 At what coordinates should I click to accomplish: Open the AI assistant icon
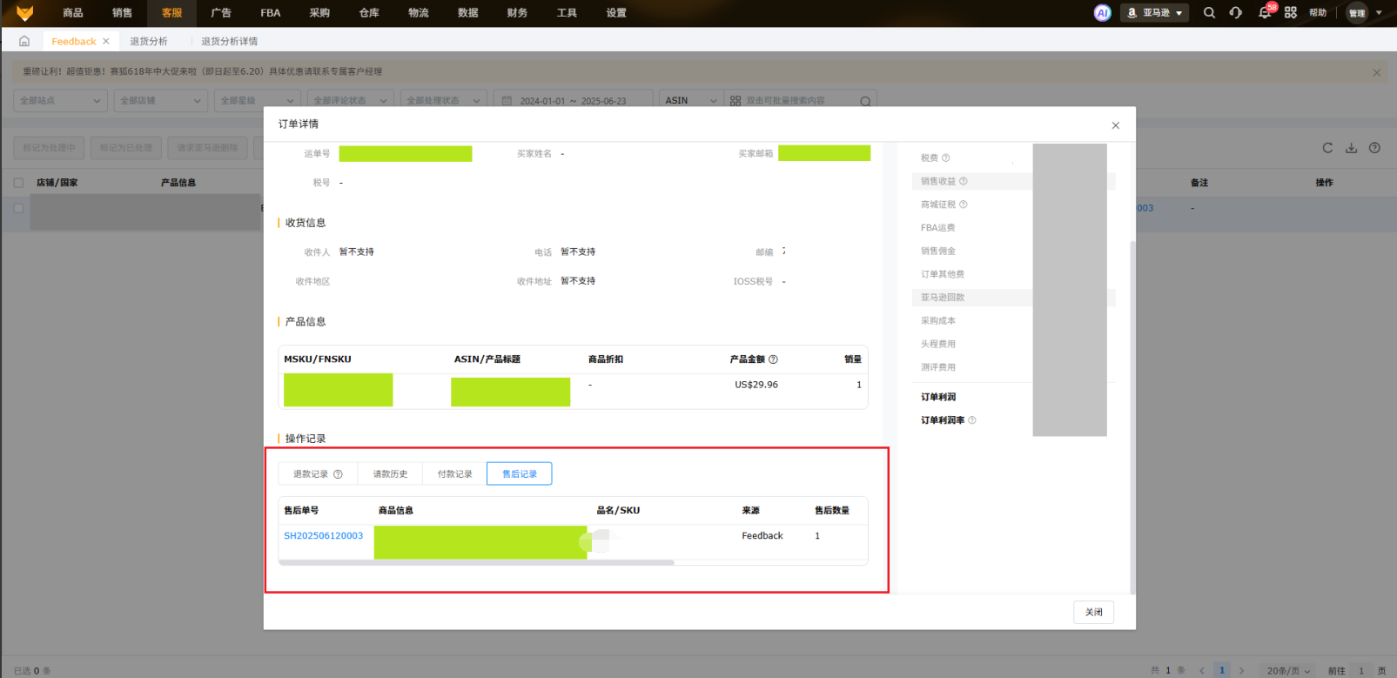coord(1102,13)
